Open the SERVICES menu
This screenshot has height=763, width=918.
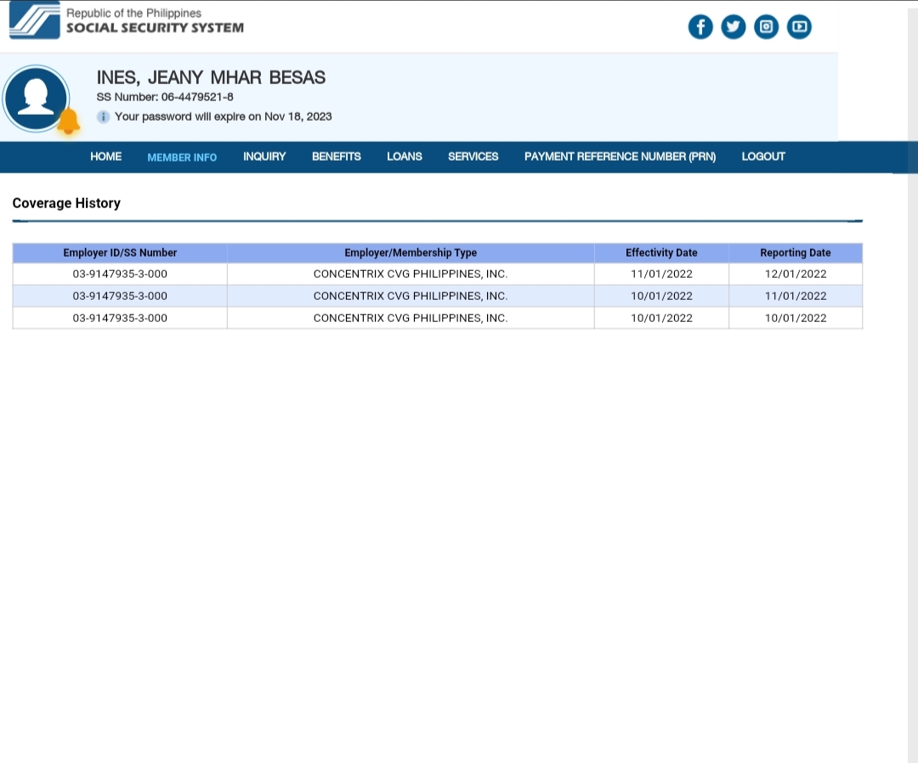coord(473,156)
